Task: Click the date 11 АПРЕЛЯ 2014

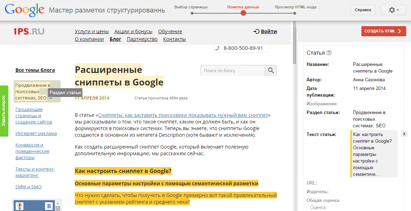Action: coord(92,98)
